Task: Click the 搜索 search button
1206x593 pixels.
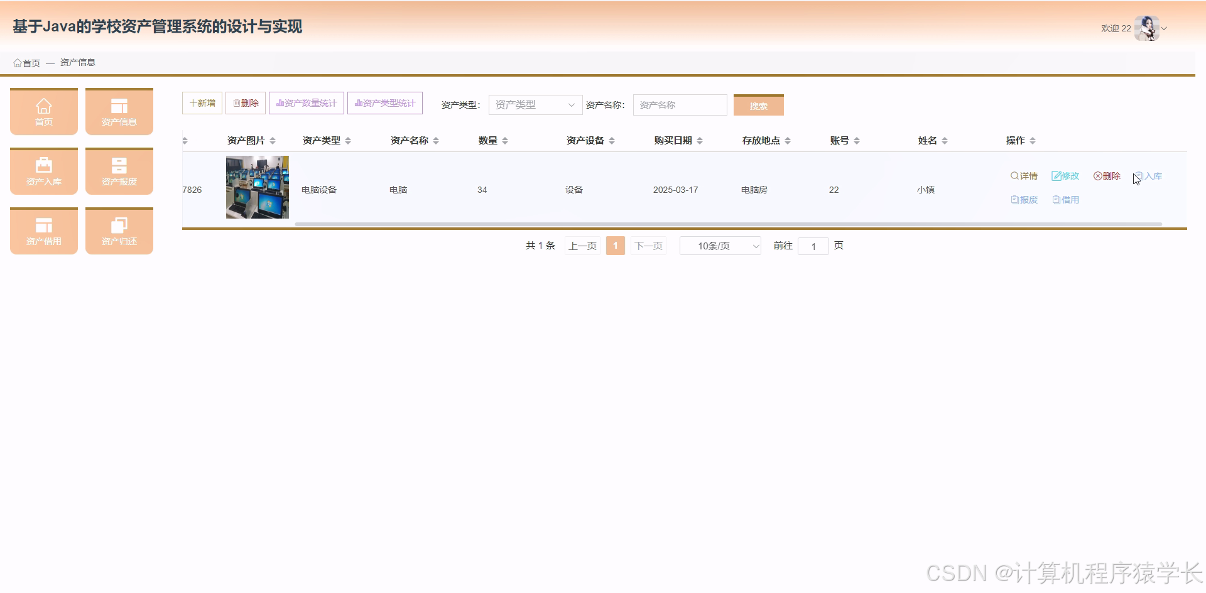Action: click(758, 104)
